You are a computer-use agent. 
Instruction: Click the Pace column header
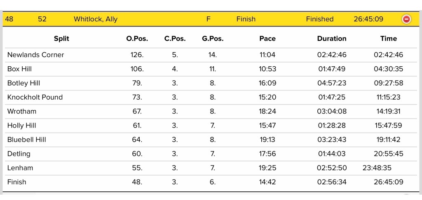pos(267,39)
